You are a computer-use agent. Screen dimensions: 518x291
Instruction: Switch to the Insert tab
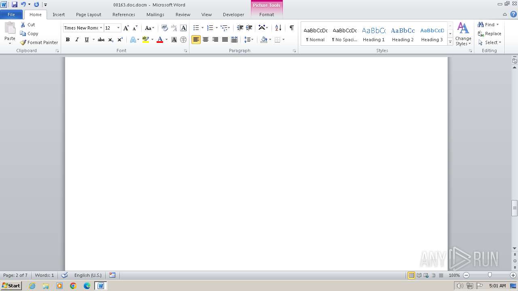tap(59, 15)
